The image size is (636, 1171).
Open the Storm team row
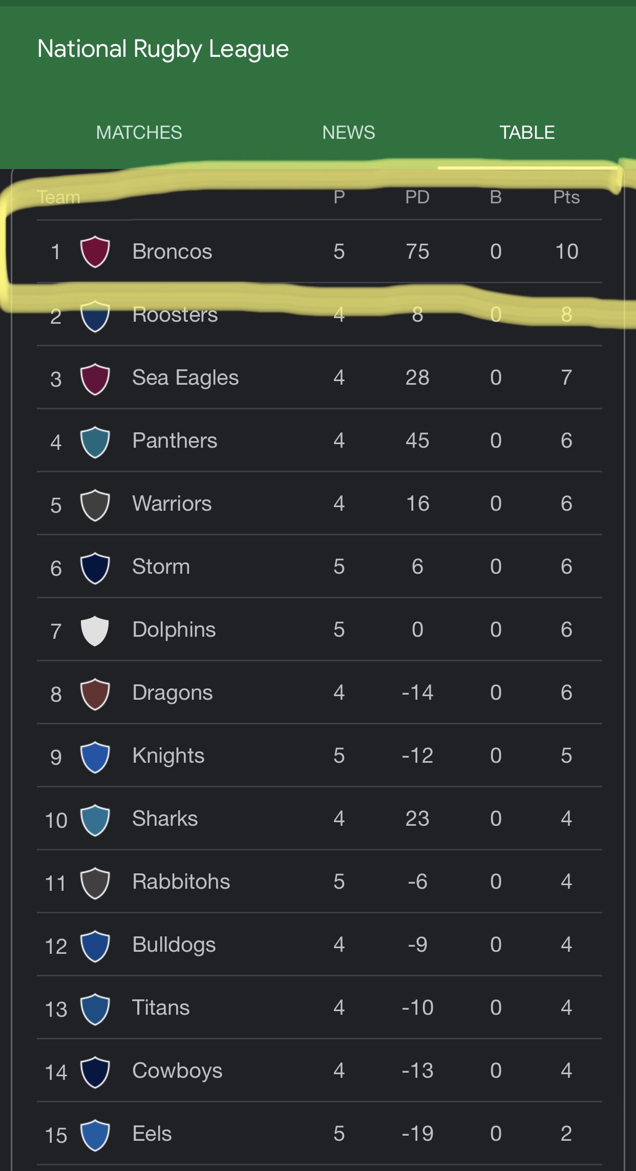pyautogui.click(x=320, y=567)
